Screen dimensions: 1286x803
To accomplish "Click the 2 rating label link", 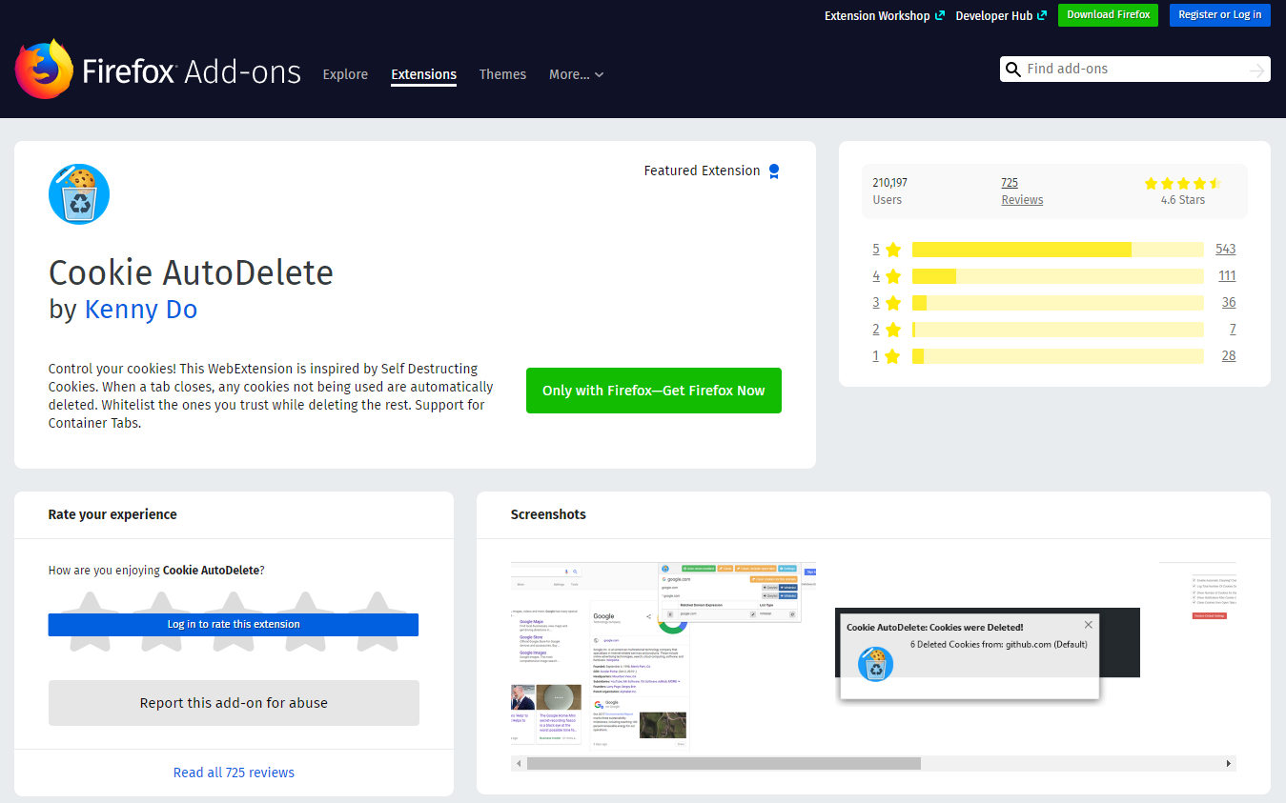I will pos(876,330).
